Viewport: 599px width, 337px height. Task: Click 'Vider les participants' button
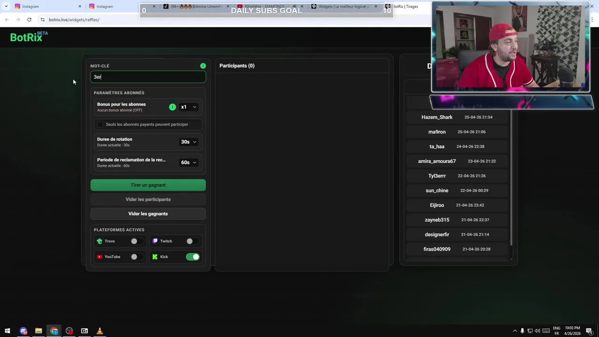(x=148, y=199)
